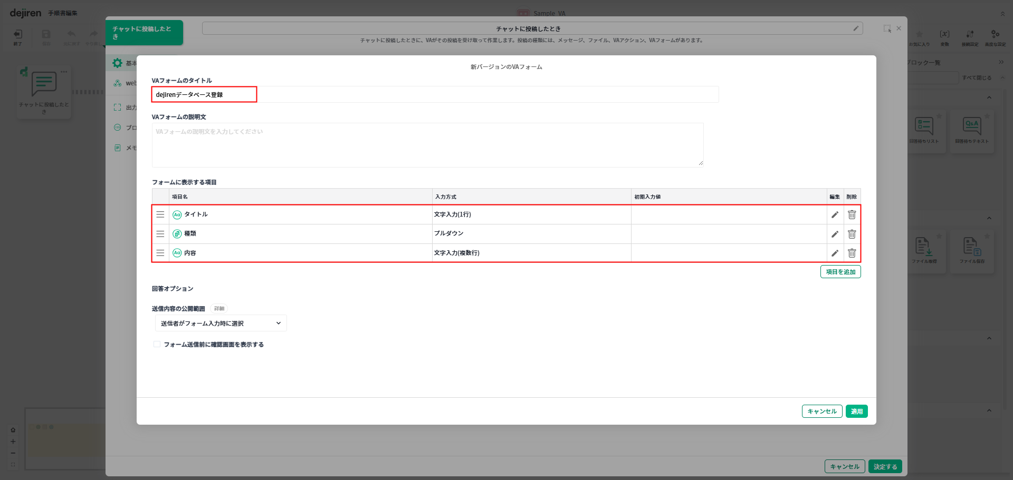The image size is (1013, 480).
Task: Click the drag handle of the タイトル row
Action: (x=160, y=214)
